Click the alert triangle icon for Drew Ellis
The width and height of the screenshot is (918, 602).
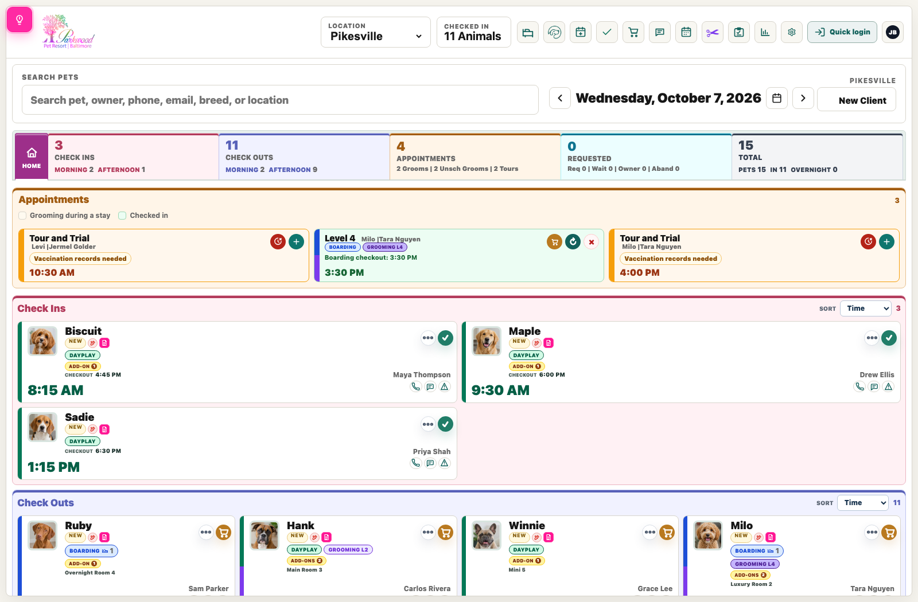click(889, 386)
